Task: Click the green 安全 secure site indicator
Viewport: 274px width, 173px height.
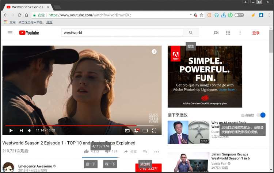Action: coord(39,15)
